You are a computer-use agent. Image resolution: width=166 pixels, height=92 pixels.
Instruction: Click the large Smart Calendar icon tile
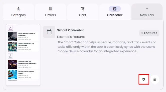pos(49,32)
